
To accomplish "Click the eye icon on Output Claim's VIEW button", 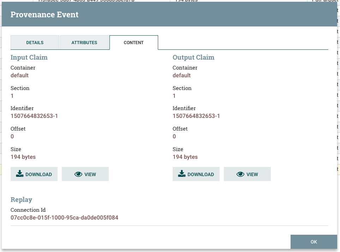I will (x=240, y=174).
